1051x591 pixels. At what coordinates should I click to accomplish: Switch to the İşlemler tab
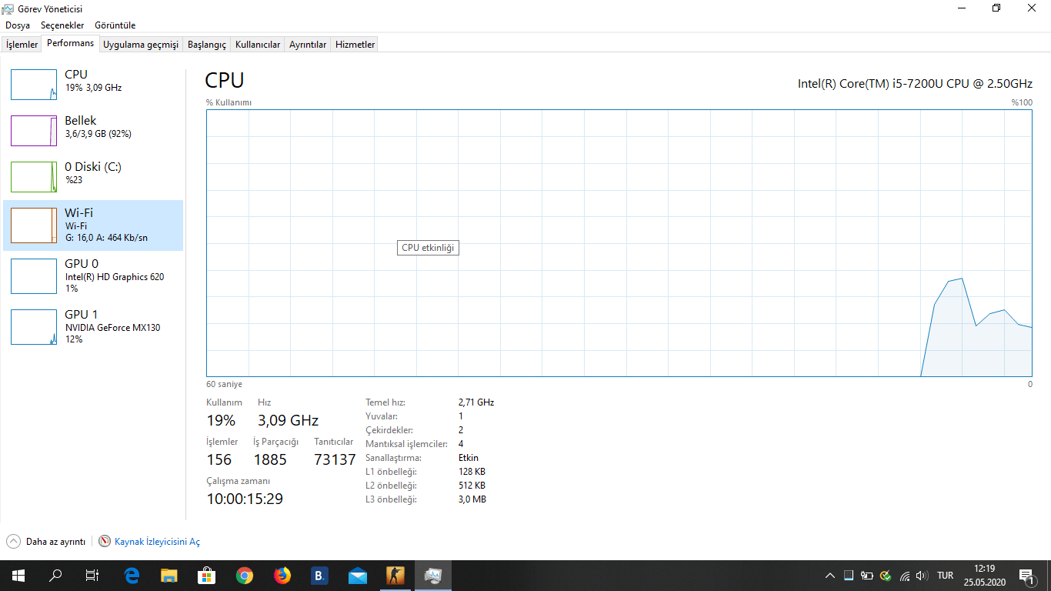point(22,45)
